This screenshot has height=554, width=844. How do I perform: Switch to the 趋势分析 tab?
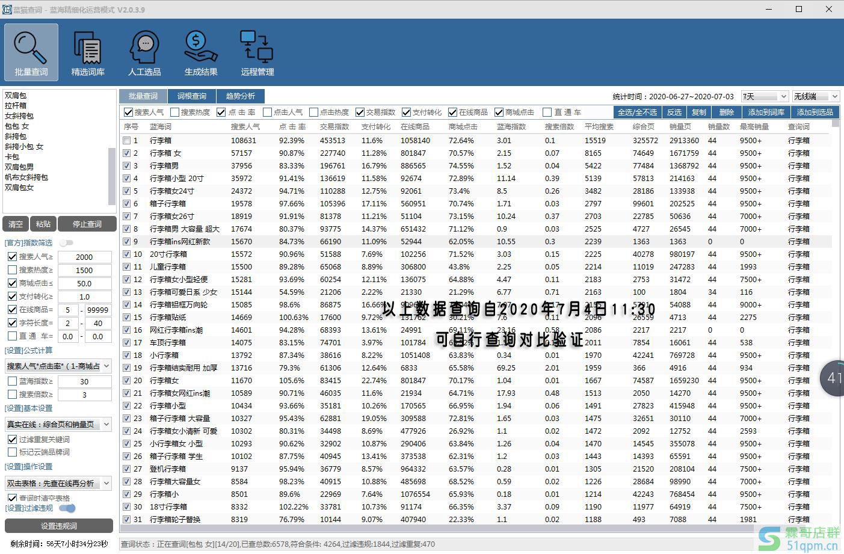[240, 96]
